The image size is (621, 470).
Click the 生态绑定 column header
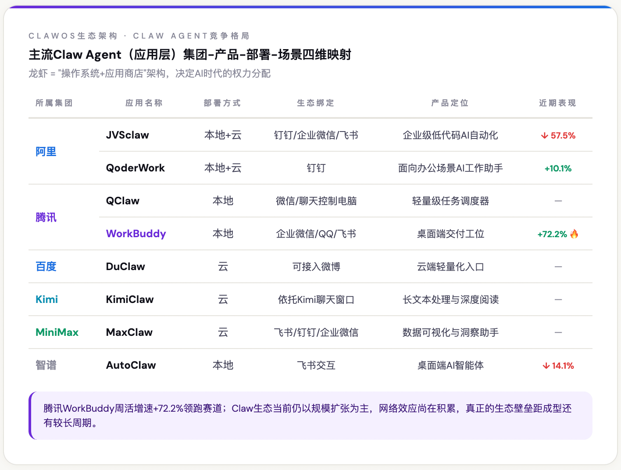(316, 103)
